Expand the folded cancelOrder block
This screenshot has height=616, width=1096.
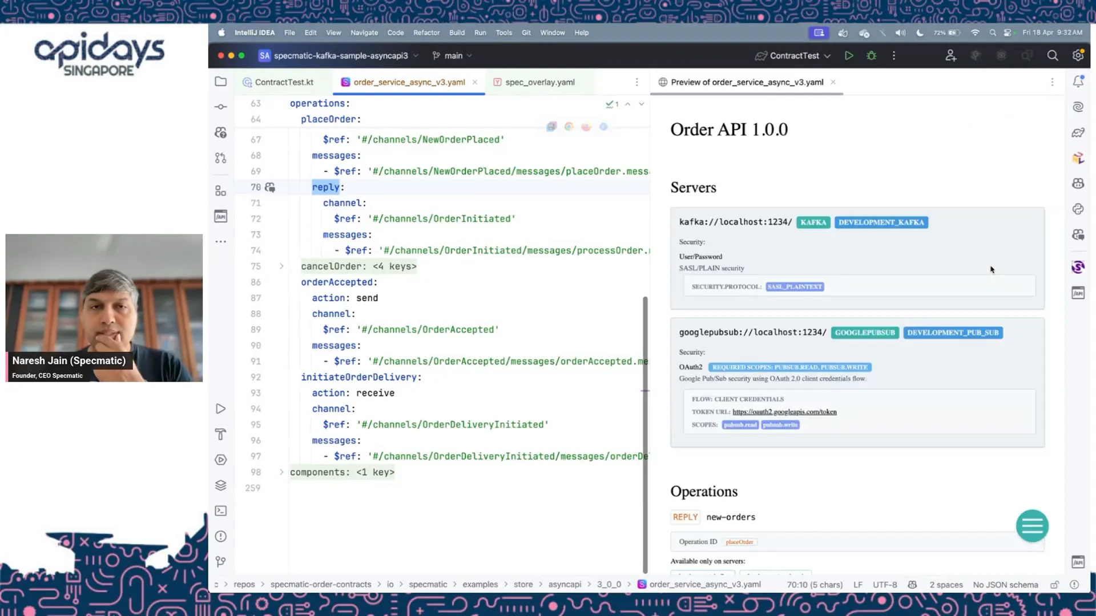pos(281,266)
